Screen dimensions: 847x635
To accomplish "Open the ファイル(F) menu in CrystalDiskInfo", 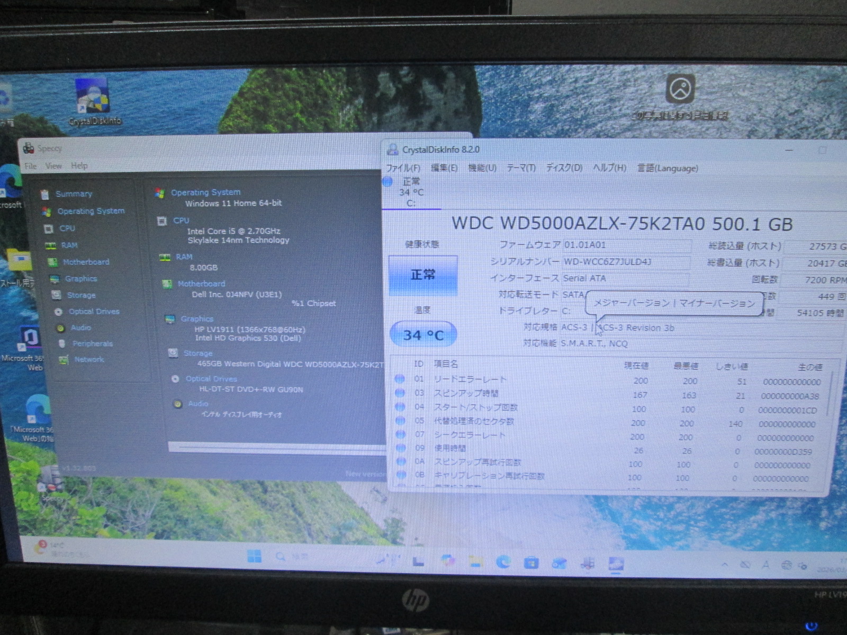I will (x=403, y=168).
